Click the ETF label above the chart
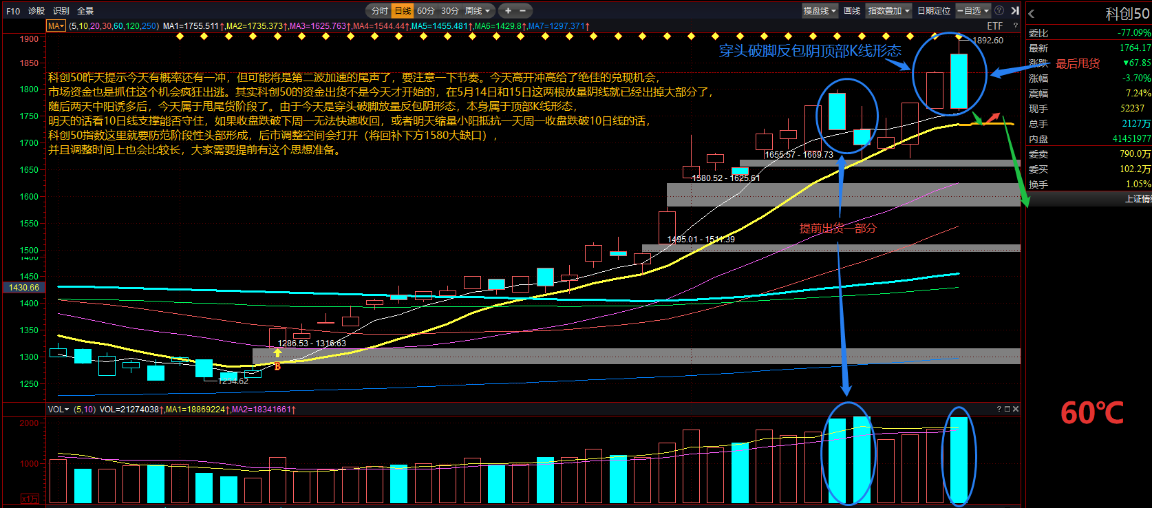Screen dimensions: 1152x508 [995, 26]
